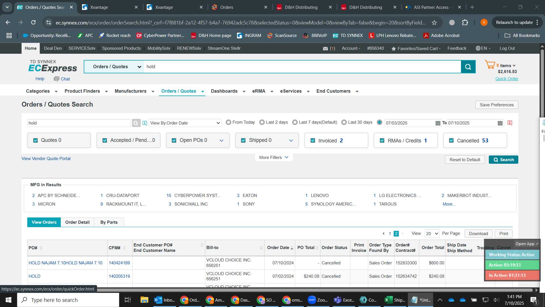
Task: Open the TD SYNNEX ECExpress logo home
Action: pos(53,66)
